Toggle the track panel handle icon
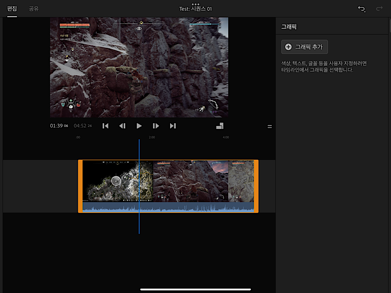Viewport: 391px width, 293px height. 270,126
